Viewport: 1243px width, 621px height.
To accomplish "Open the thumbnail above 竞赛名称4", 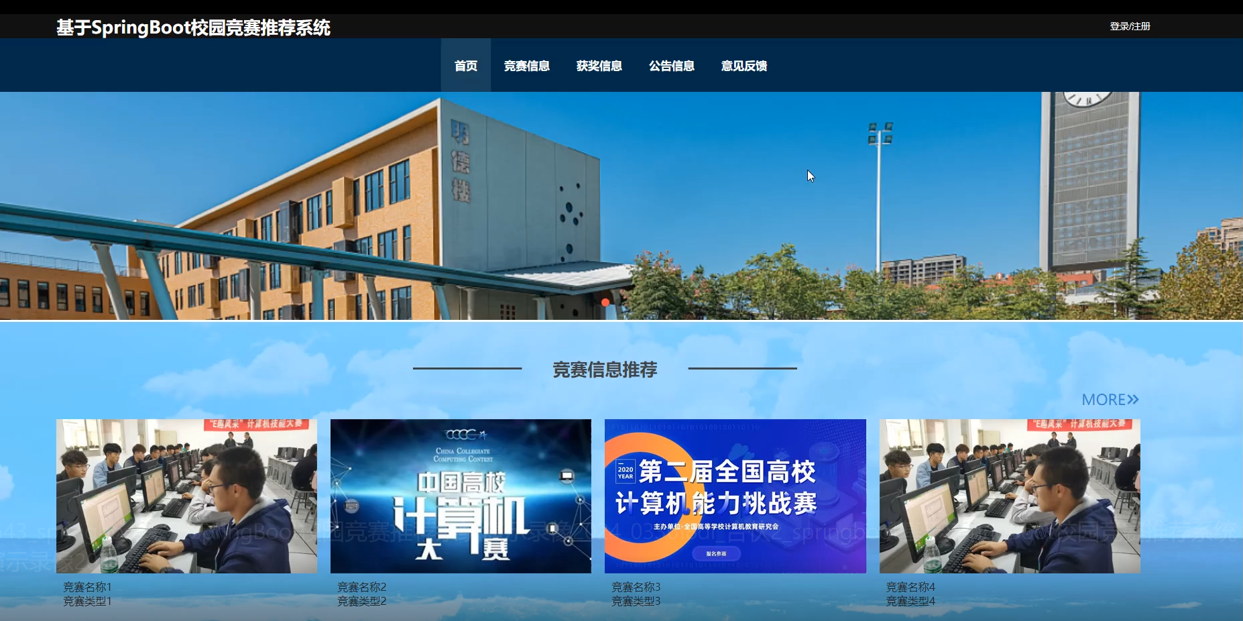I will [x=1010, y=496].
